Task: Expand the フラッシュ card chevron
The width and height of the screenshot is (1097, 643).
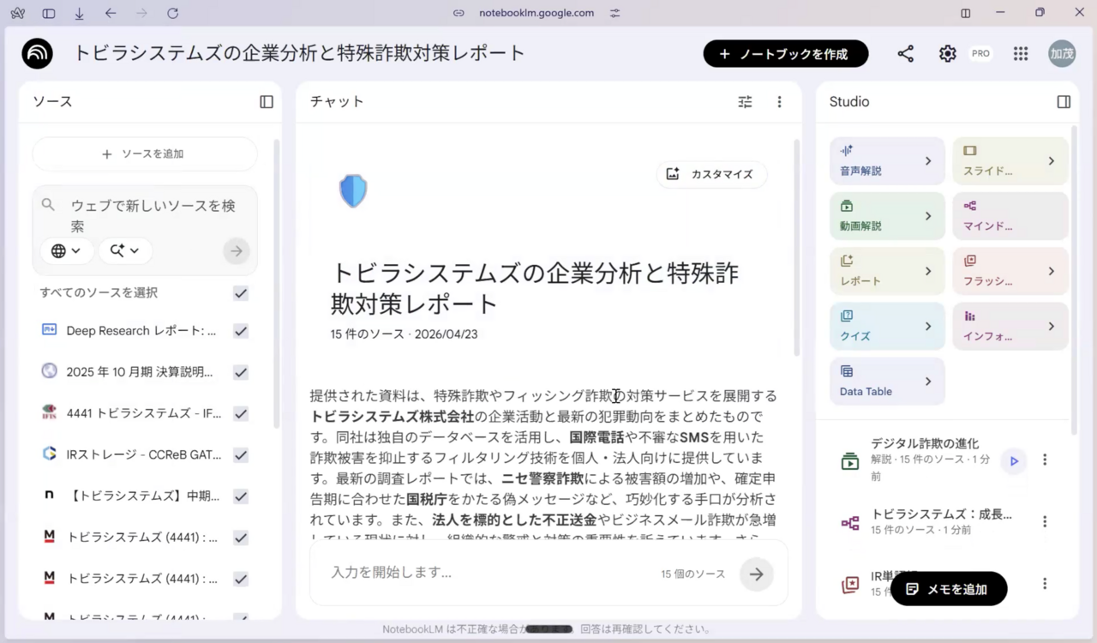Action: click(x=1052, y=271)
